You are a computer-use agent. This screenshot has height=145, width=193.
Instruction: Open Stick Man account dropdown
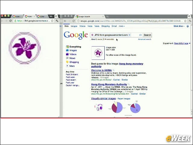click(179, 26)
